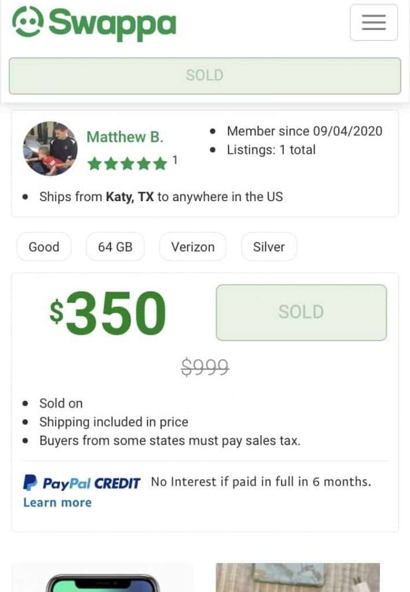Click Matthew B.'s profile avatar
The image size is (410, 592).
(x=50, y=149)
